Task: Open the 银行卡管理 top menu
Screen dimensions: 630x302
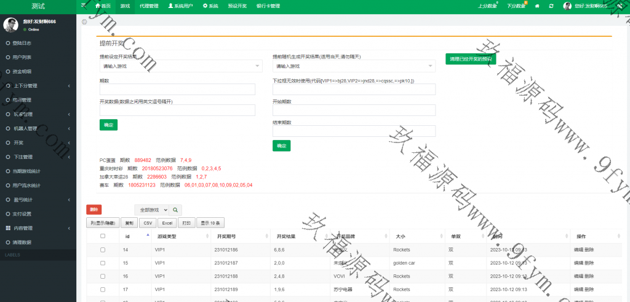Action: coord(268,6)
